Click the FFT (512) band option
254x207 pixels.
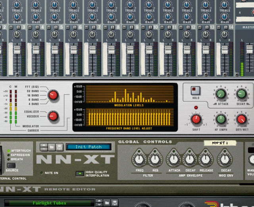[32, 87]
